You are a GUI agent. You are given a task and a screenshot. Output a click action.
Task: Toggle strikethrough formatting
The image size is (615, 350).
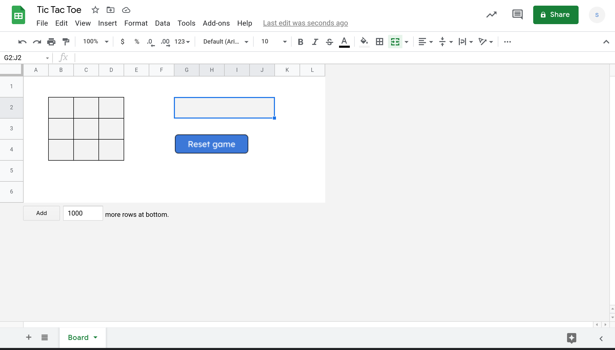coord(330,42)
